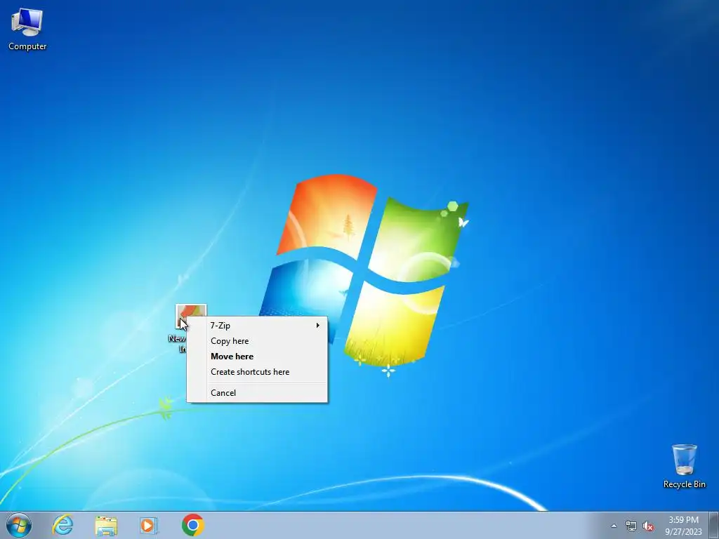
Task: Launch Windows Media Player from taskbar
Action: (x=149, y=525)
